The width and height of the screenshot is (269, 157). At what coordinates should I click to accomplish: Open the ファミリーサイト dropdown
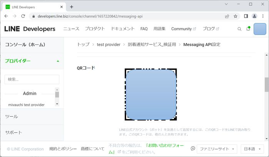(x=217, y=149)
